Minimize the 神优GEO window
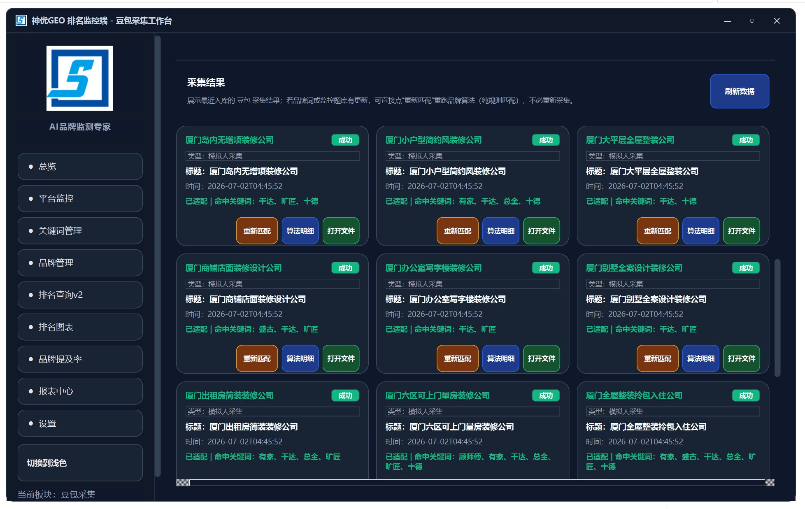The width and height of the screenshot is (805, 509). tap(728, 21)
